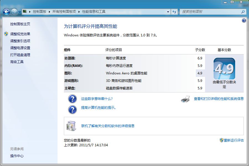
Task: Open recent pages dropdown beside the forward arrow
Action: (20, 12)
